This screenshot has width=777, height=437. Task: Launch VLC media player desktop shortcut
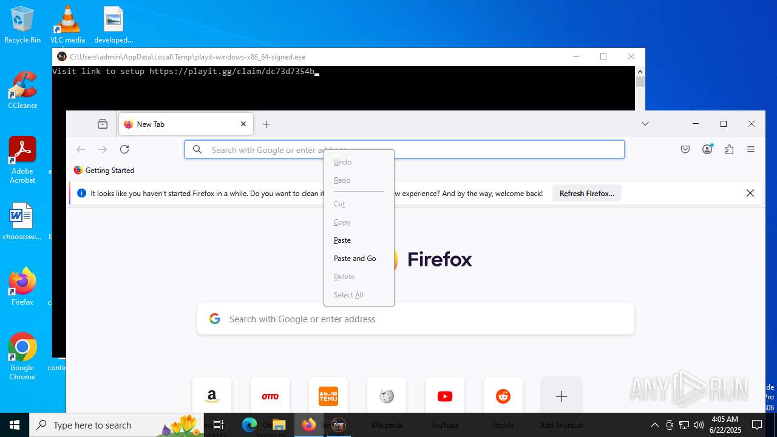pos(67,25)
